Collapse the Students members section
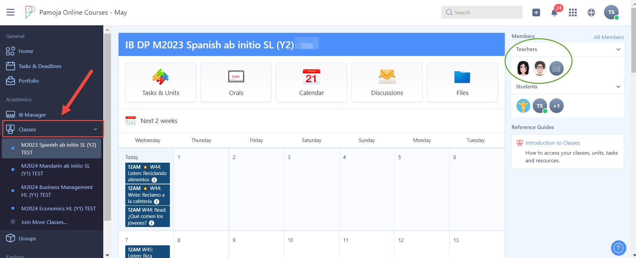 click(x=618, y=87)
